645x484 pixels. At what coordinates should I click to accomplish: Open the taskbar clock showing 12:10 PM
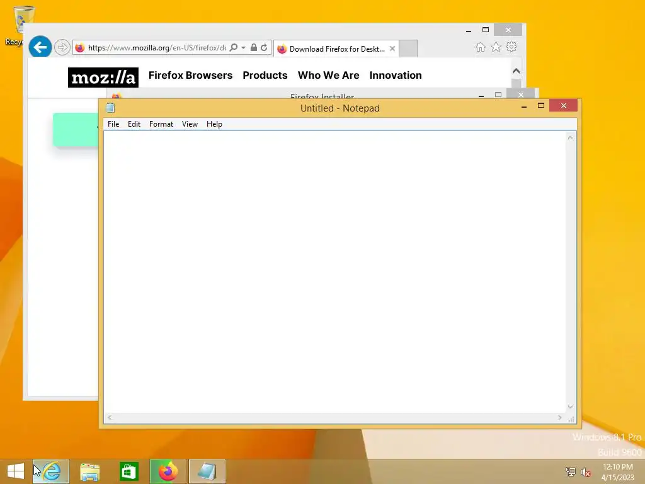[617, 472]
